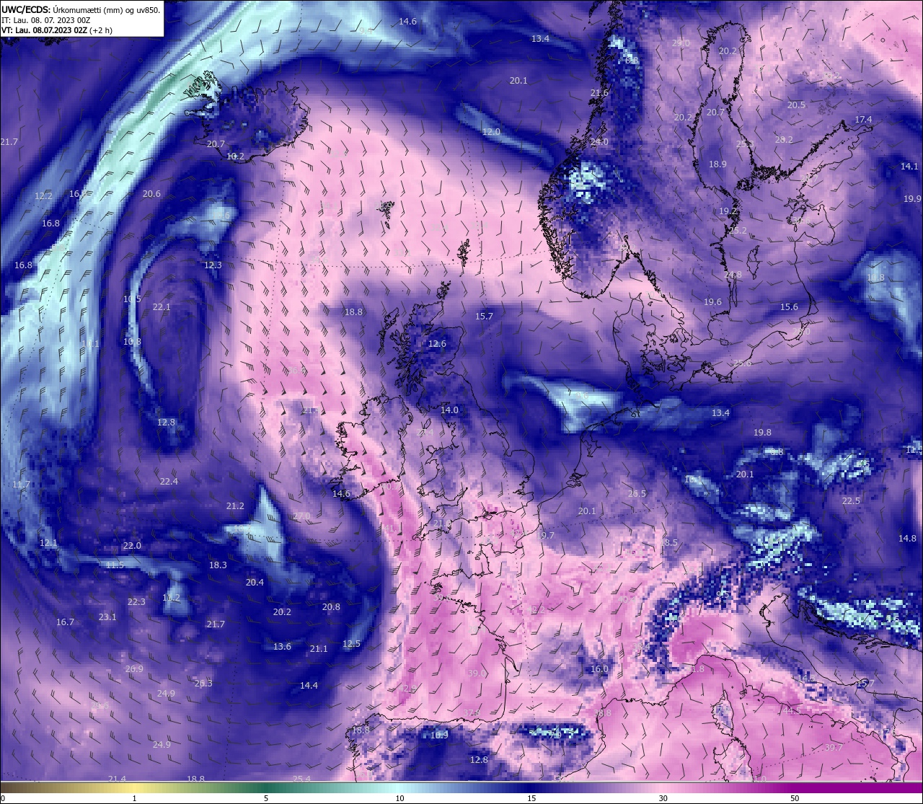The height and width of the screenshot is (804, 923).
Task: Click the map value '21.6'
Action: (599, 93)
